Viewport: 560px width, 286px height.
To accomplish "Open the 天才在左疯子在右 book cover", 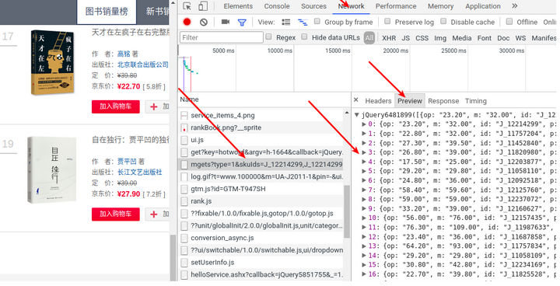I will tap(53, 62).
